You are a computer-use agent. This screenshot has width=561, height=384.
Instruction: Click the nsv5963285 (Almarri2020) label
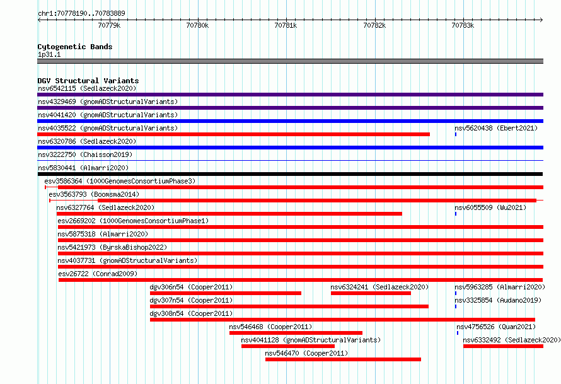click(x=500, y=287)
